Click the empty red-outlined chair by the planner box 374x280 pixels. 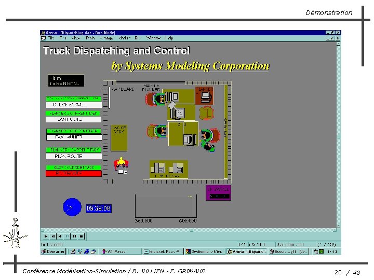[x=207, y=114]
